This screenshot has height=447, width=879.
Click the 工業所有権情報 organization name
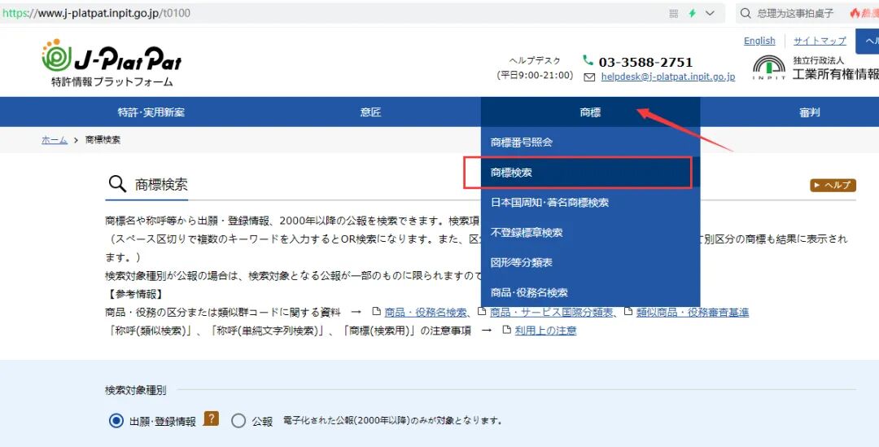835,74
